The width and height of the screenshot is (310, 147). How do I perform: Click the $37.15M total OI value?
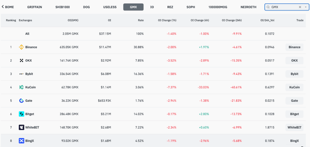[105, 34]
